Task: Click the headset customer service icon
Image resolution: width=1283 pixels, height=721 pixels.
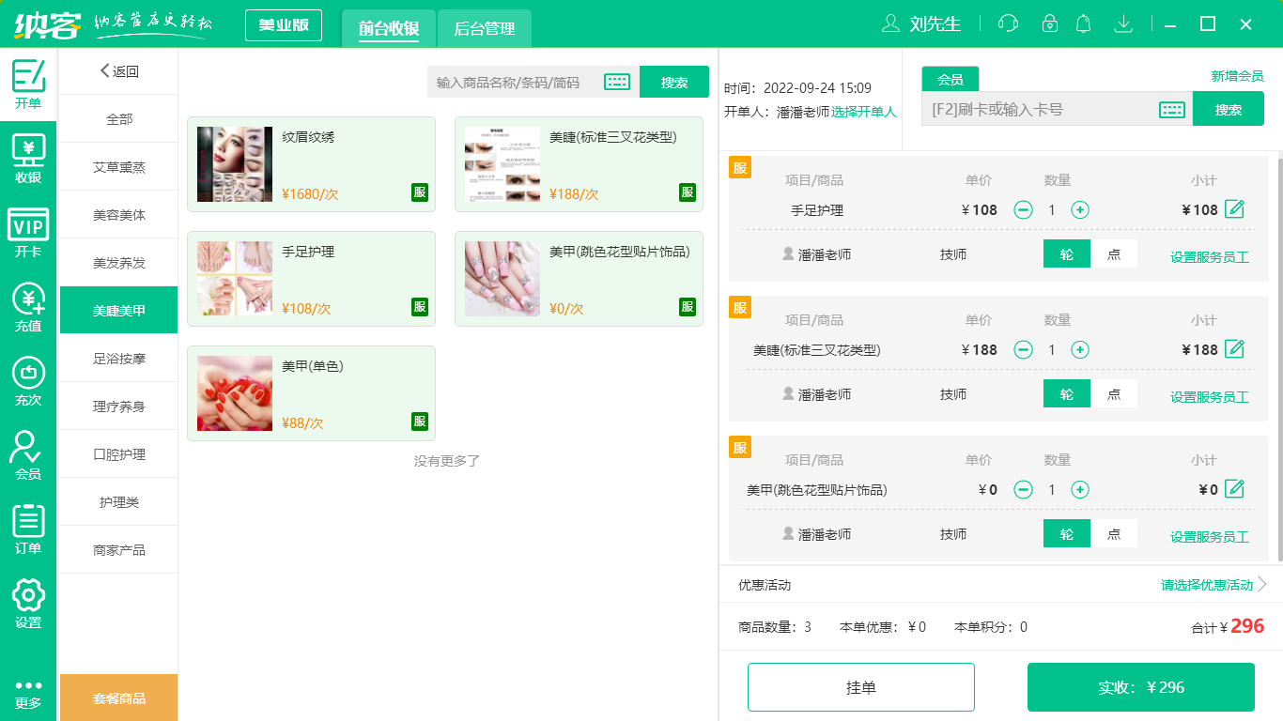Action: point(1008,23)
